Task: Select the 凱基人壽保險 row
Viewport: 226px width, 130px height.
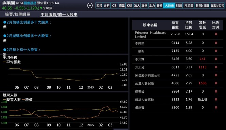Action: [177, 100]
